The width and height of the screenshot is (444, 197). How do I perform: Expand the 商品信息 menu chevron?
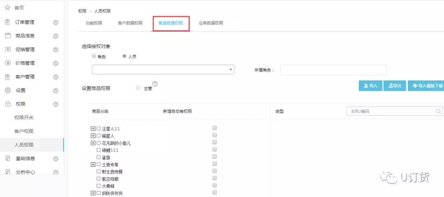[x=56, y=36]
